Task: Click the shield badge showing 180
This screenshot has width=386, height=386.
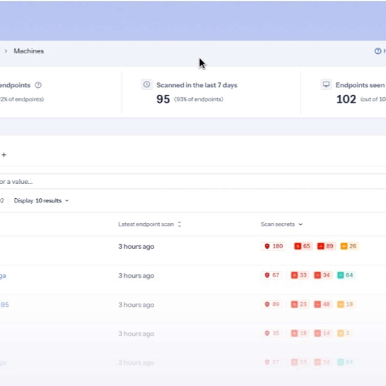Action: tap(274, 246)
